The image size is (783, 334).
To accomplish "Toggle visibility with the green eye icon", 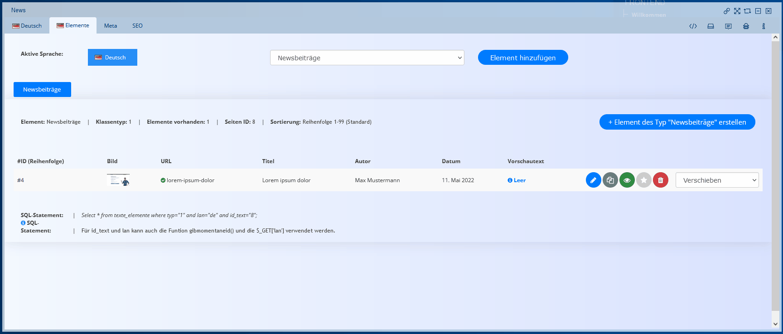I will (x=627, y=180).
